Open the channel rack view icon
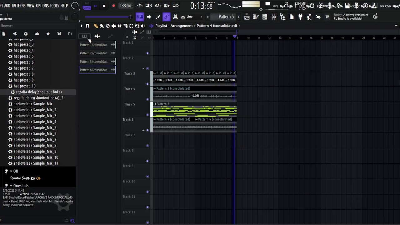The height and width of the screenshot is (225, 400). (x=265, y=17)
